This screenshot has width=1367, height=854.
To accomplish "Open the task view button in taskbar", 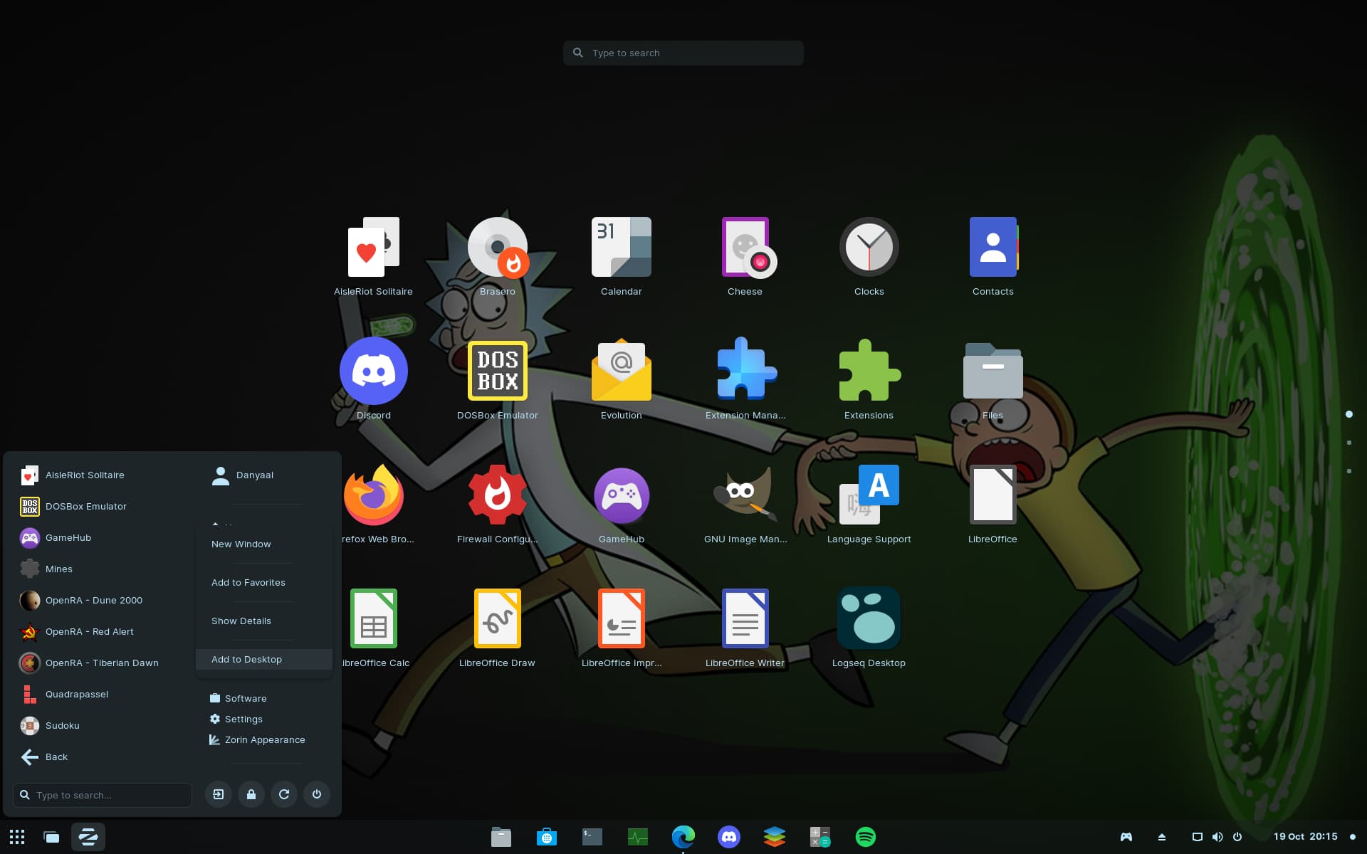I will [51, 837].
